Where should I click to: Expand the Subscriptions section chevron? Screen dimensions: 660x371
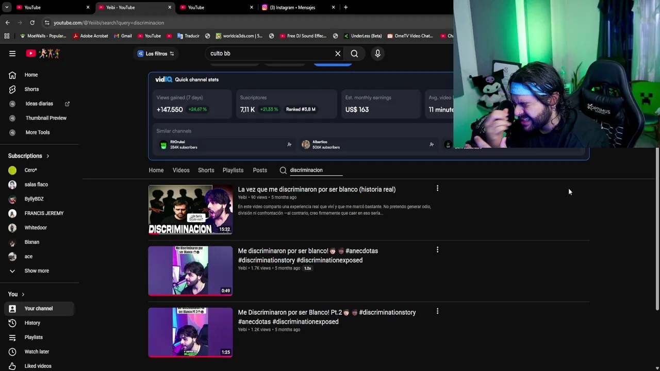point(48,156)
